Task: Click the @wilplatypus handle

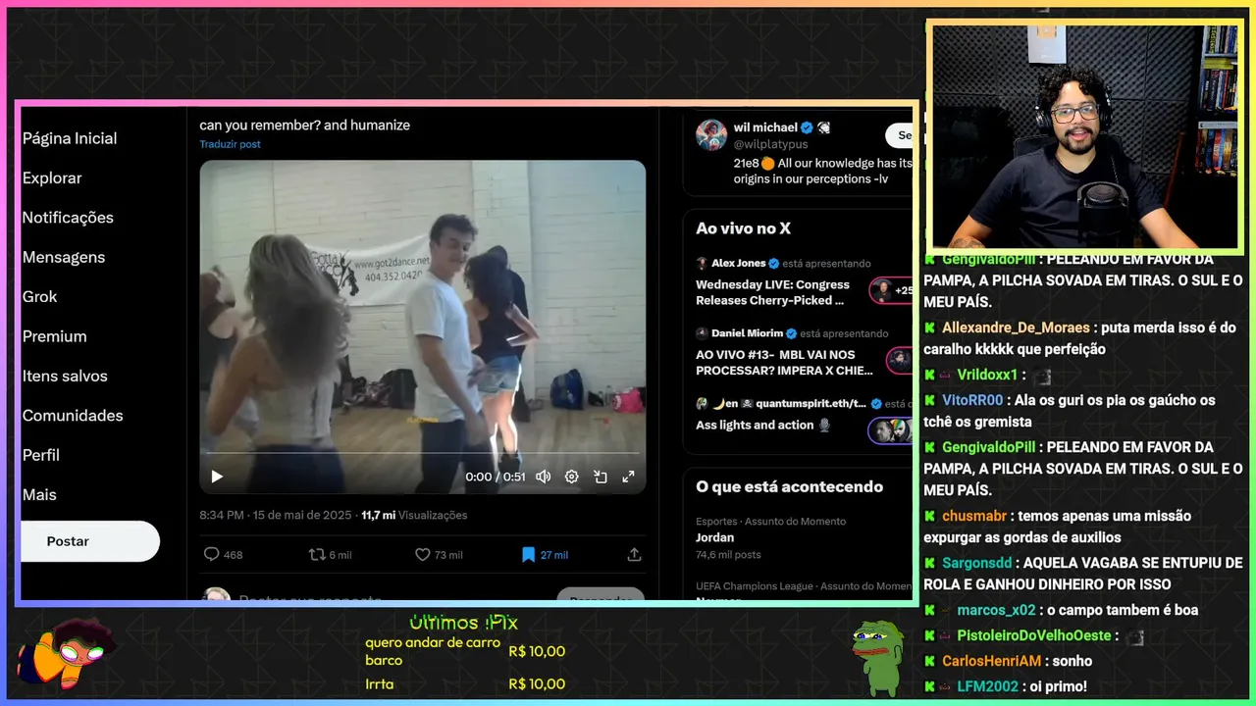Action: [770, 144]
